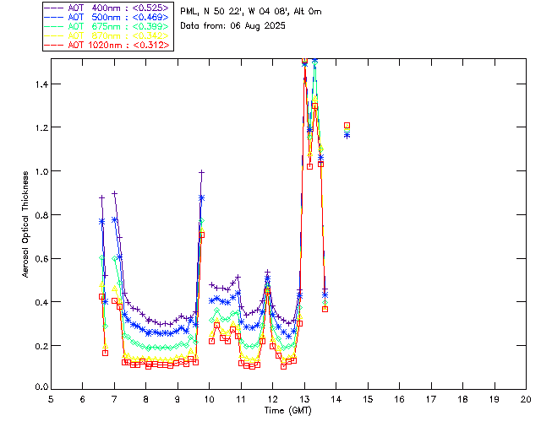
Task: Click the x-axis tick label 8
Action: tap(146, 399)
